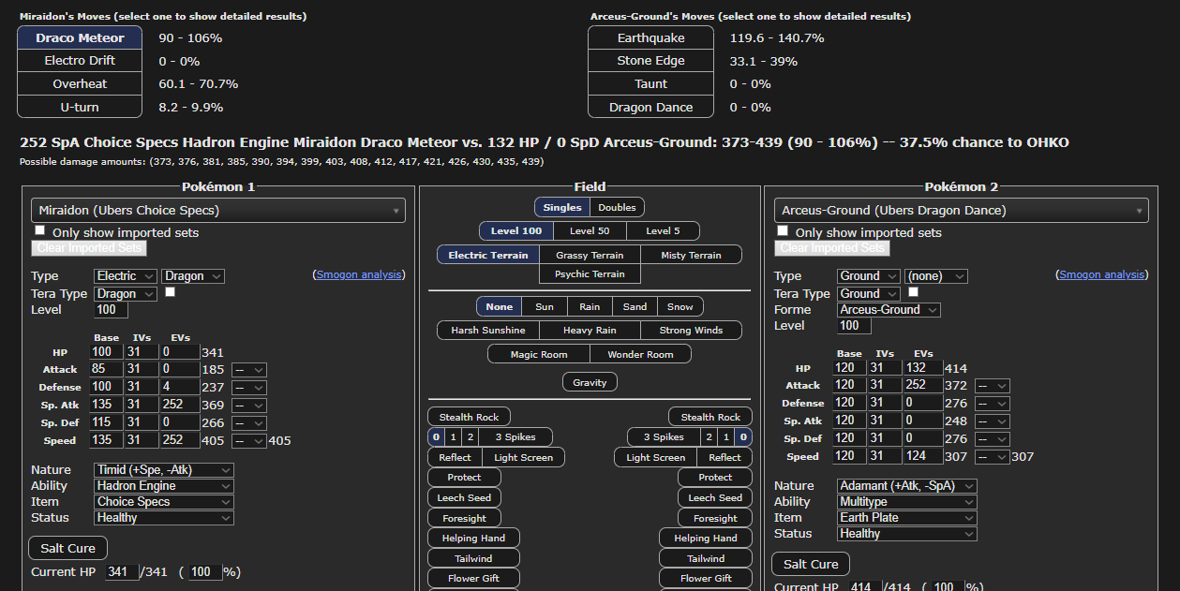Open Miraidon's Ability dropdown (Hadron Engine)
This screenshot has width=1180, height=591.
[x=164, y=486]
